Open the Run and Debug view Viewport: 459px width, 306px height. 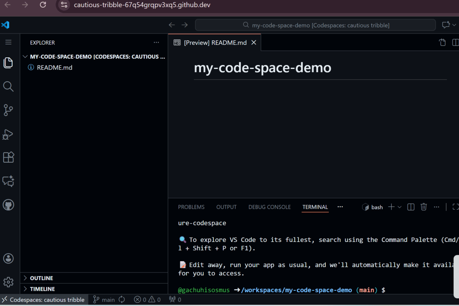pyautogui.click(x=8, y=134)
